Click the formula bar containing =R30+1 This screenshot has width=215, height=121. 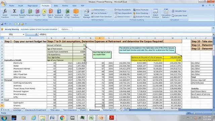coord(125,34)
